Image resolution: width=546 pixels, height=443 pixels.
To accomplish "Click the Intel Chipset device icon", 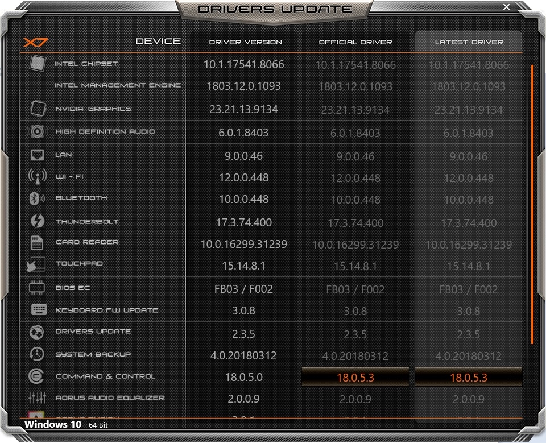I will click(x=38, y=63).
